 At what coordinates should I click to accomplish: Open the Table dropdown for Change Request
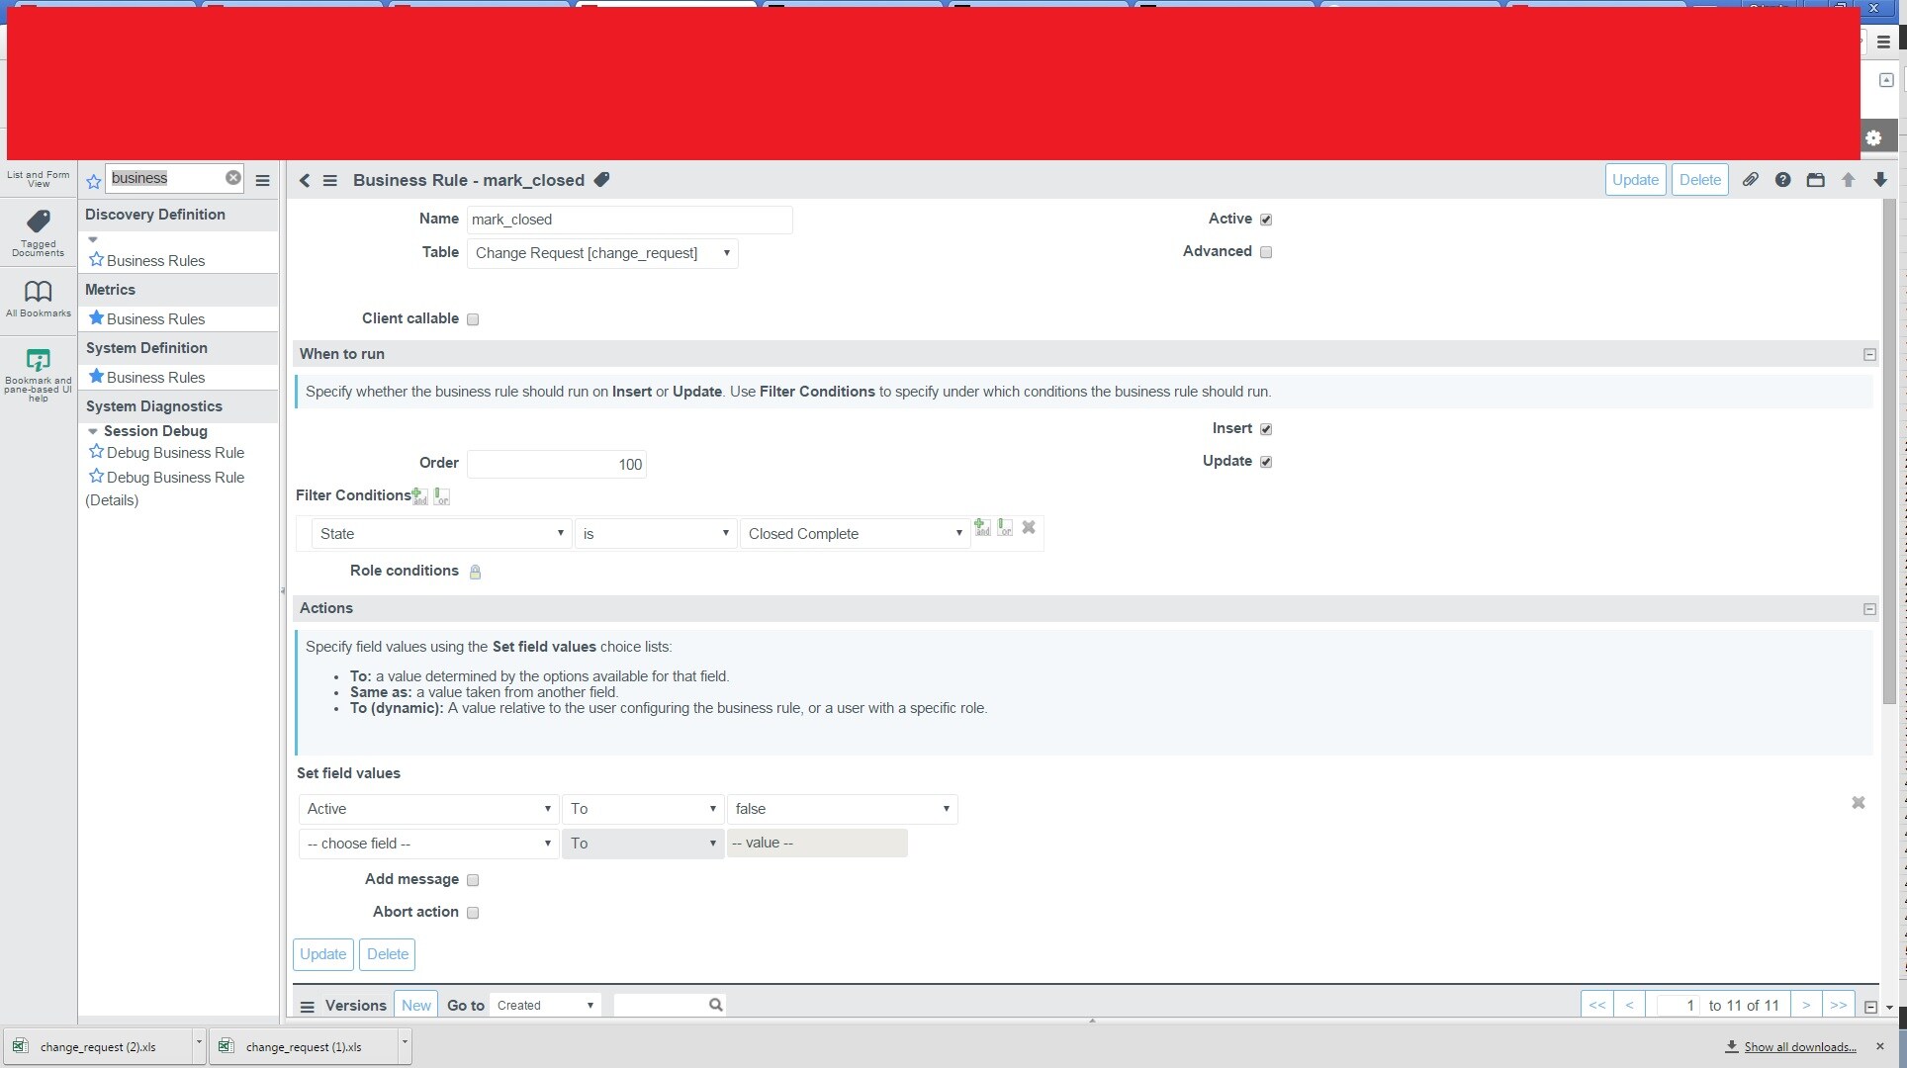pos(602,253)
